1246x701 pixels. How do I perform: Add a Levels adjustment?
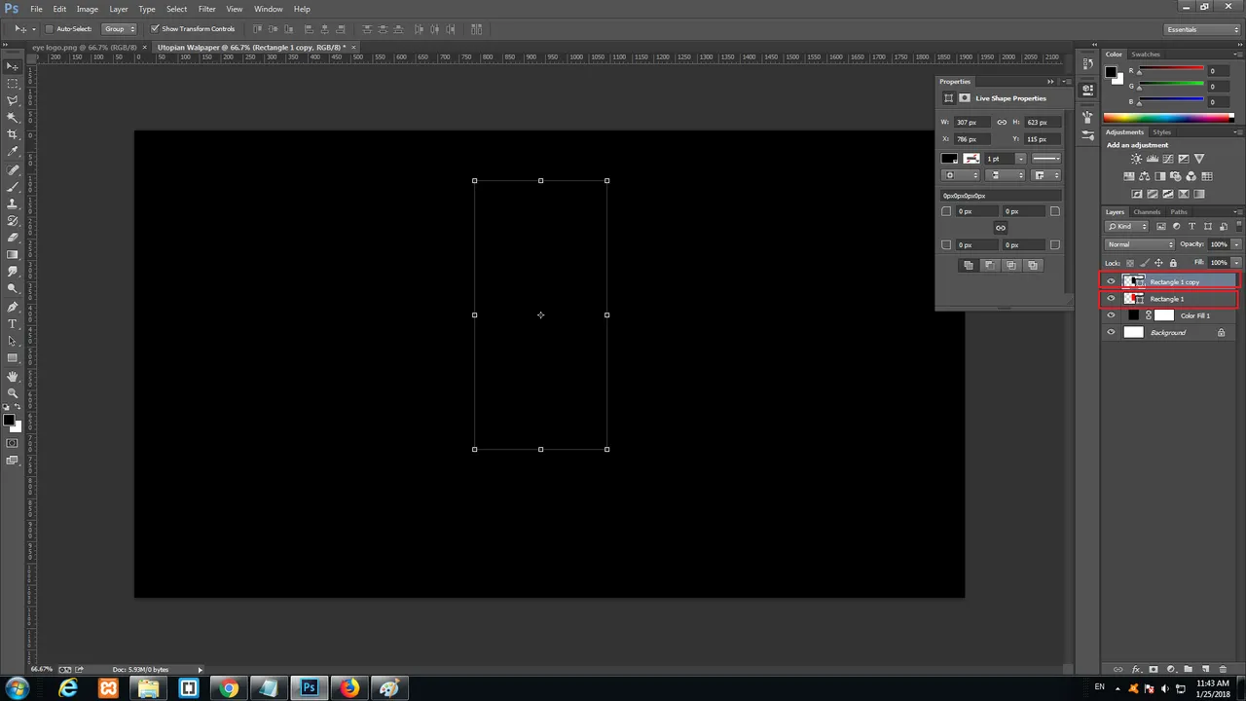coord(1152,159)
